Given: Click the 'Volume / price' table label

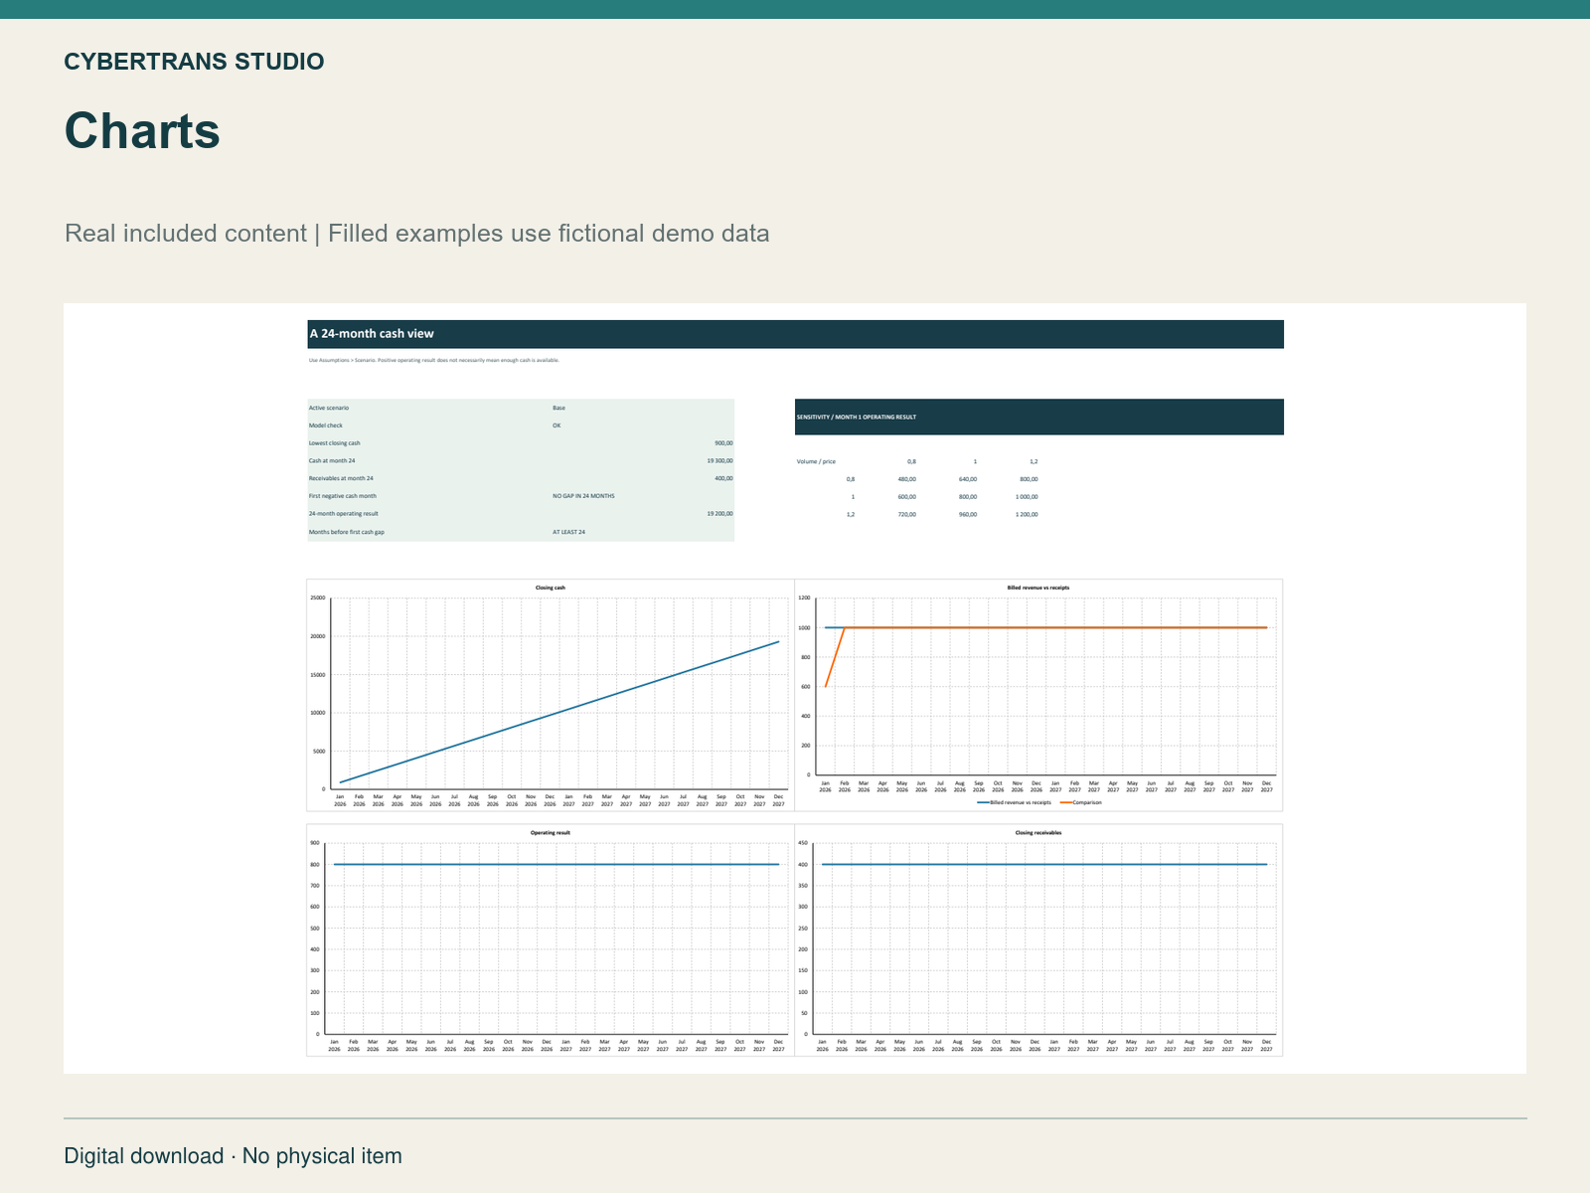Looking at the screenshot, I should click(816, 461).
